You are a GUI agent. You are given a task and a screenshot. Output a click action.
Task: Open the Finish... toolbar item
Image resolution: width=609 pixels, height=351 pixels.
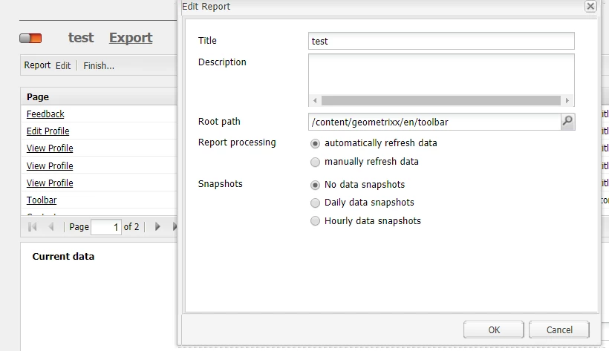point(99,65)
